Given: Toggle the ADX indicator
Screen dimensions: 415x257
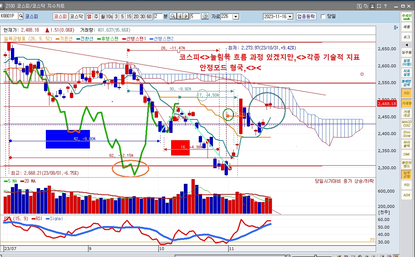Looking at the screenshot, I should click(407, 195).
